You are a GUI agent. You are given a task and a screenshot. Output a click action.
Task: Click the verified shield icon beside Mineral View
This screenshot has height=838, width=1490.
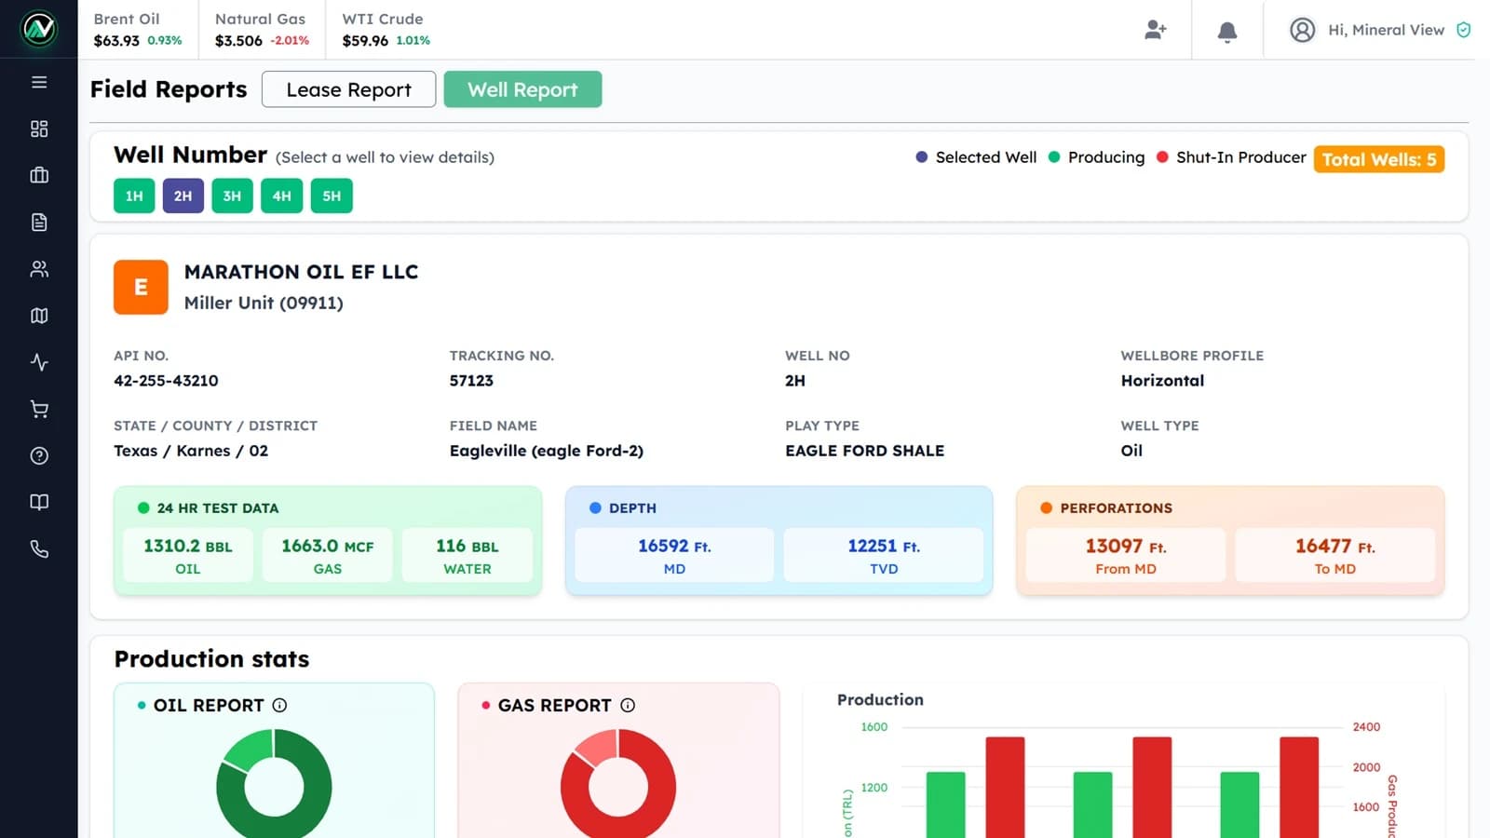tap(1464, 30)
